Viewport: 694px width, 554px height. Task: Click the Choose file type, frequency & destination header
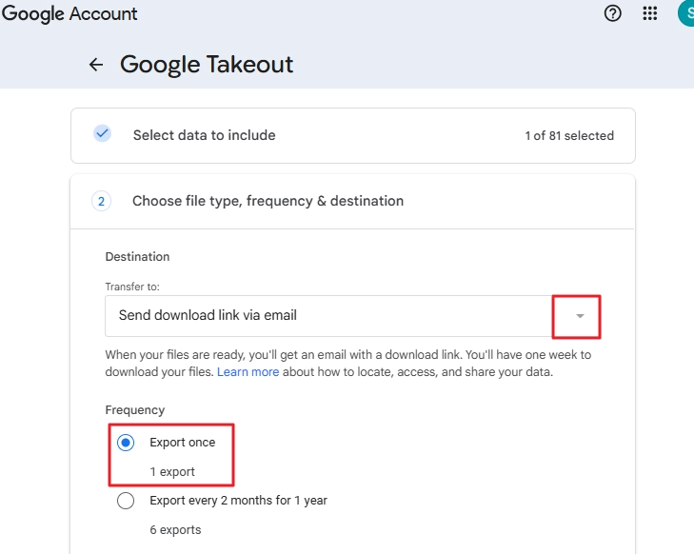(x=268, y=201)
